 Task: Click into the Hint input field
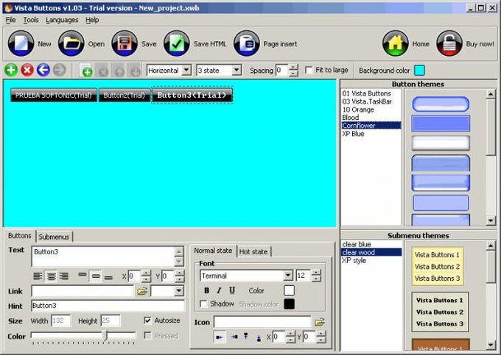[x=108, y=306]
